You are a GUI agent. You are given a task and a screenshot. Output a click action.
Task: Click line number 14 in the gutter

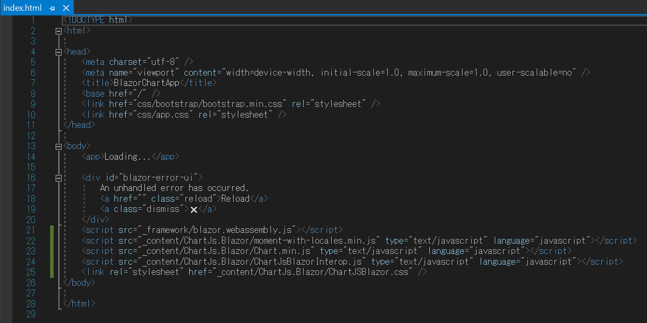tap(31, 156)
